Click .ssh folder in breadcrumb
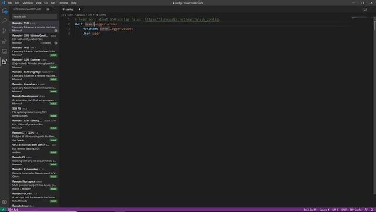Viewport: 376px width, 212px height. click(90, 15)
